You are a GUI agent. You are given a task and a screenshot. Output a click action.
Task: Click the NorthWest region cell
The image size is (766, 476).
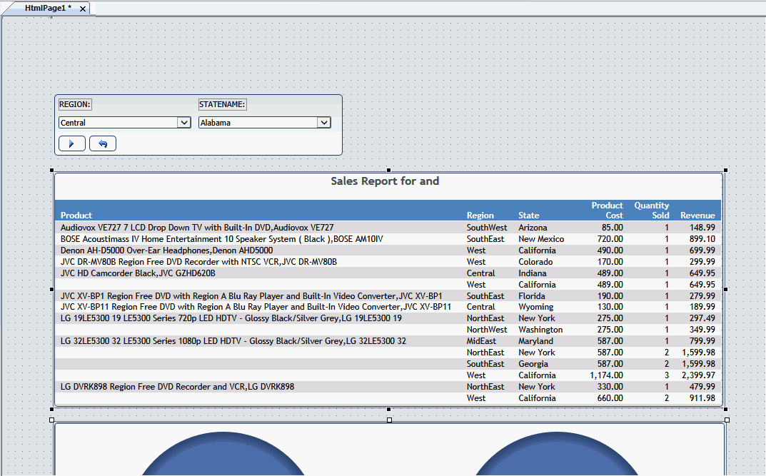(487, 330)
